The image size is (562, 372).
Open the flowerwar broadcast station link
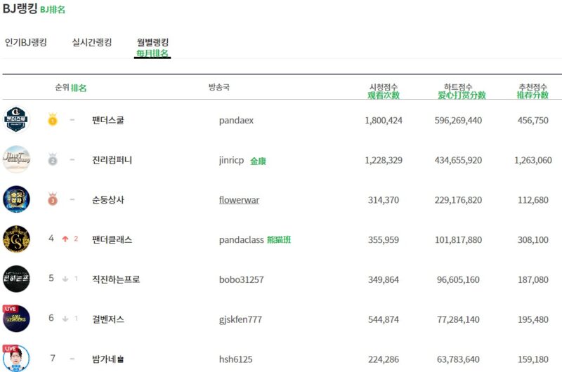point(239,200)
